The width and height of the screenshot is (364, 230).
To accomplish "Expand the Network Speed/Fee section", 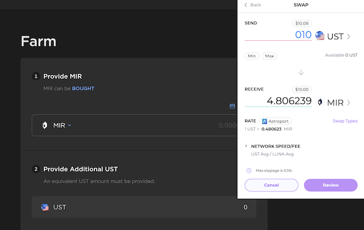I will pos(246,146).
